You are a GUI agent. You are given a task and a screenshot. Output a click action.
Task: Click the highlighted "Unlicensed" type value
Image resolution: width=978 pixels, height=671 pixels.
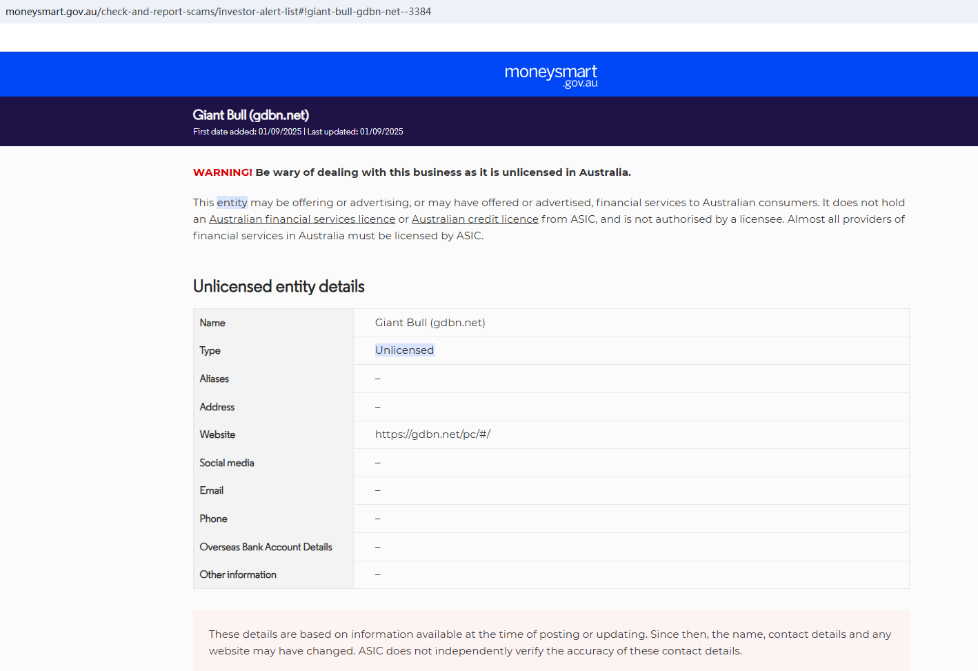pos(404,350)
